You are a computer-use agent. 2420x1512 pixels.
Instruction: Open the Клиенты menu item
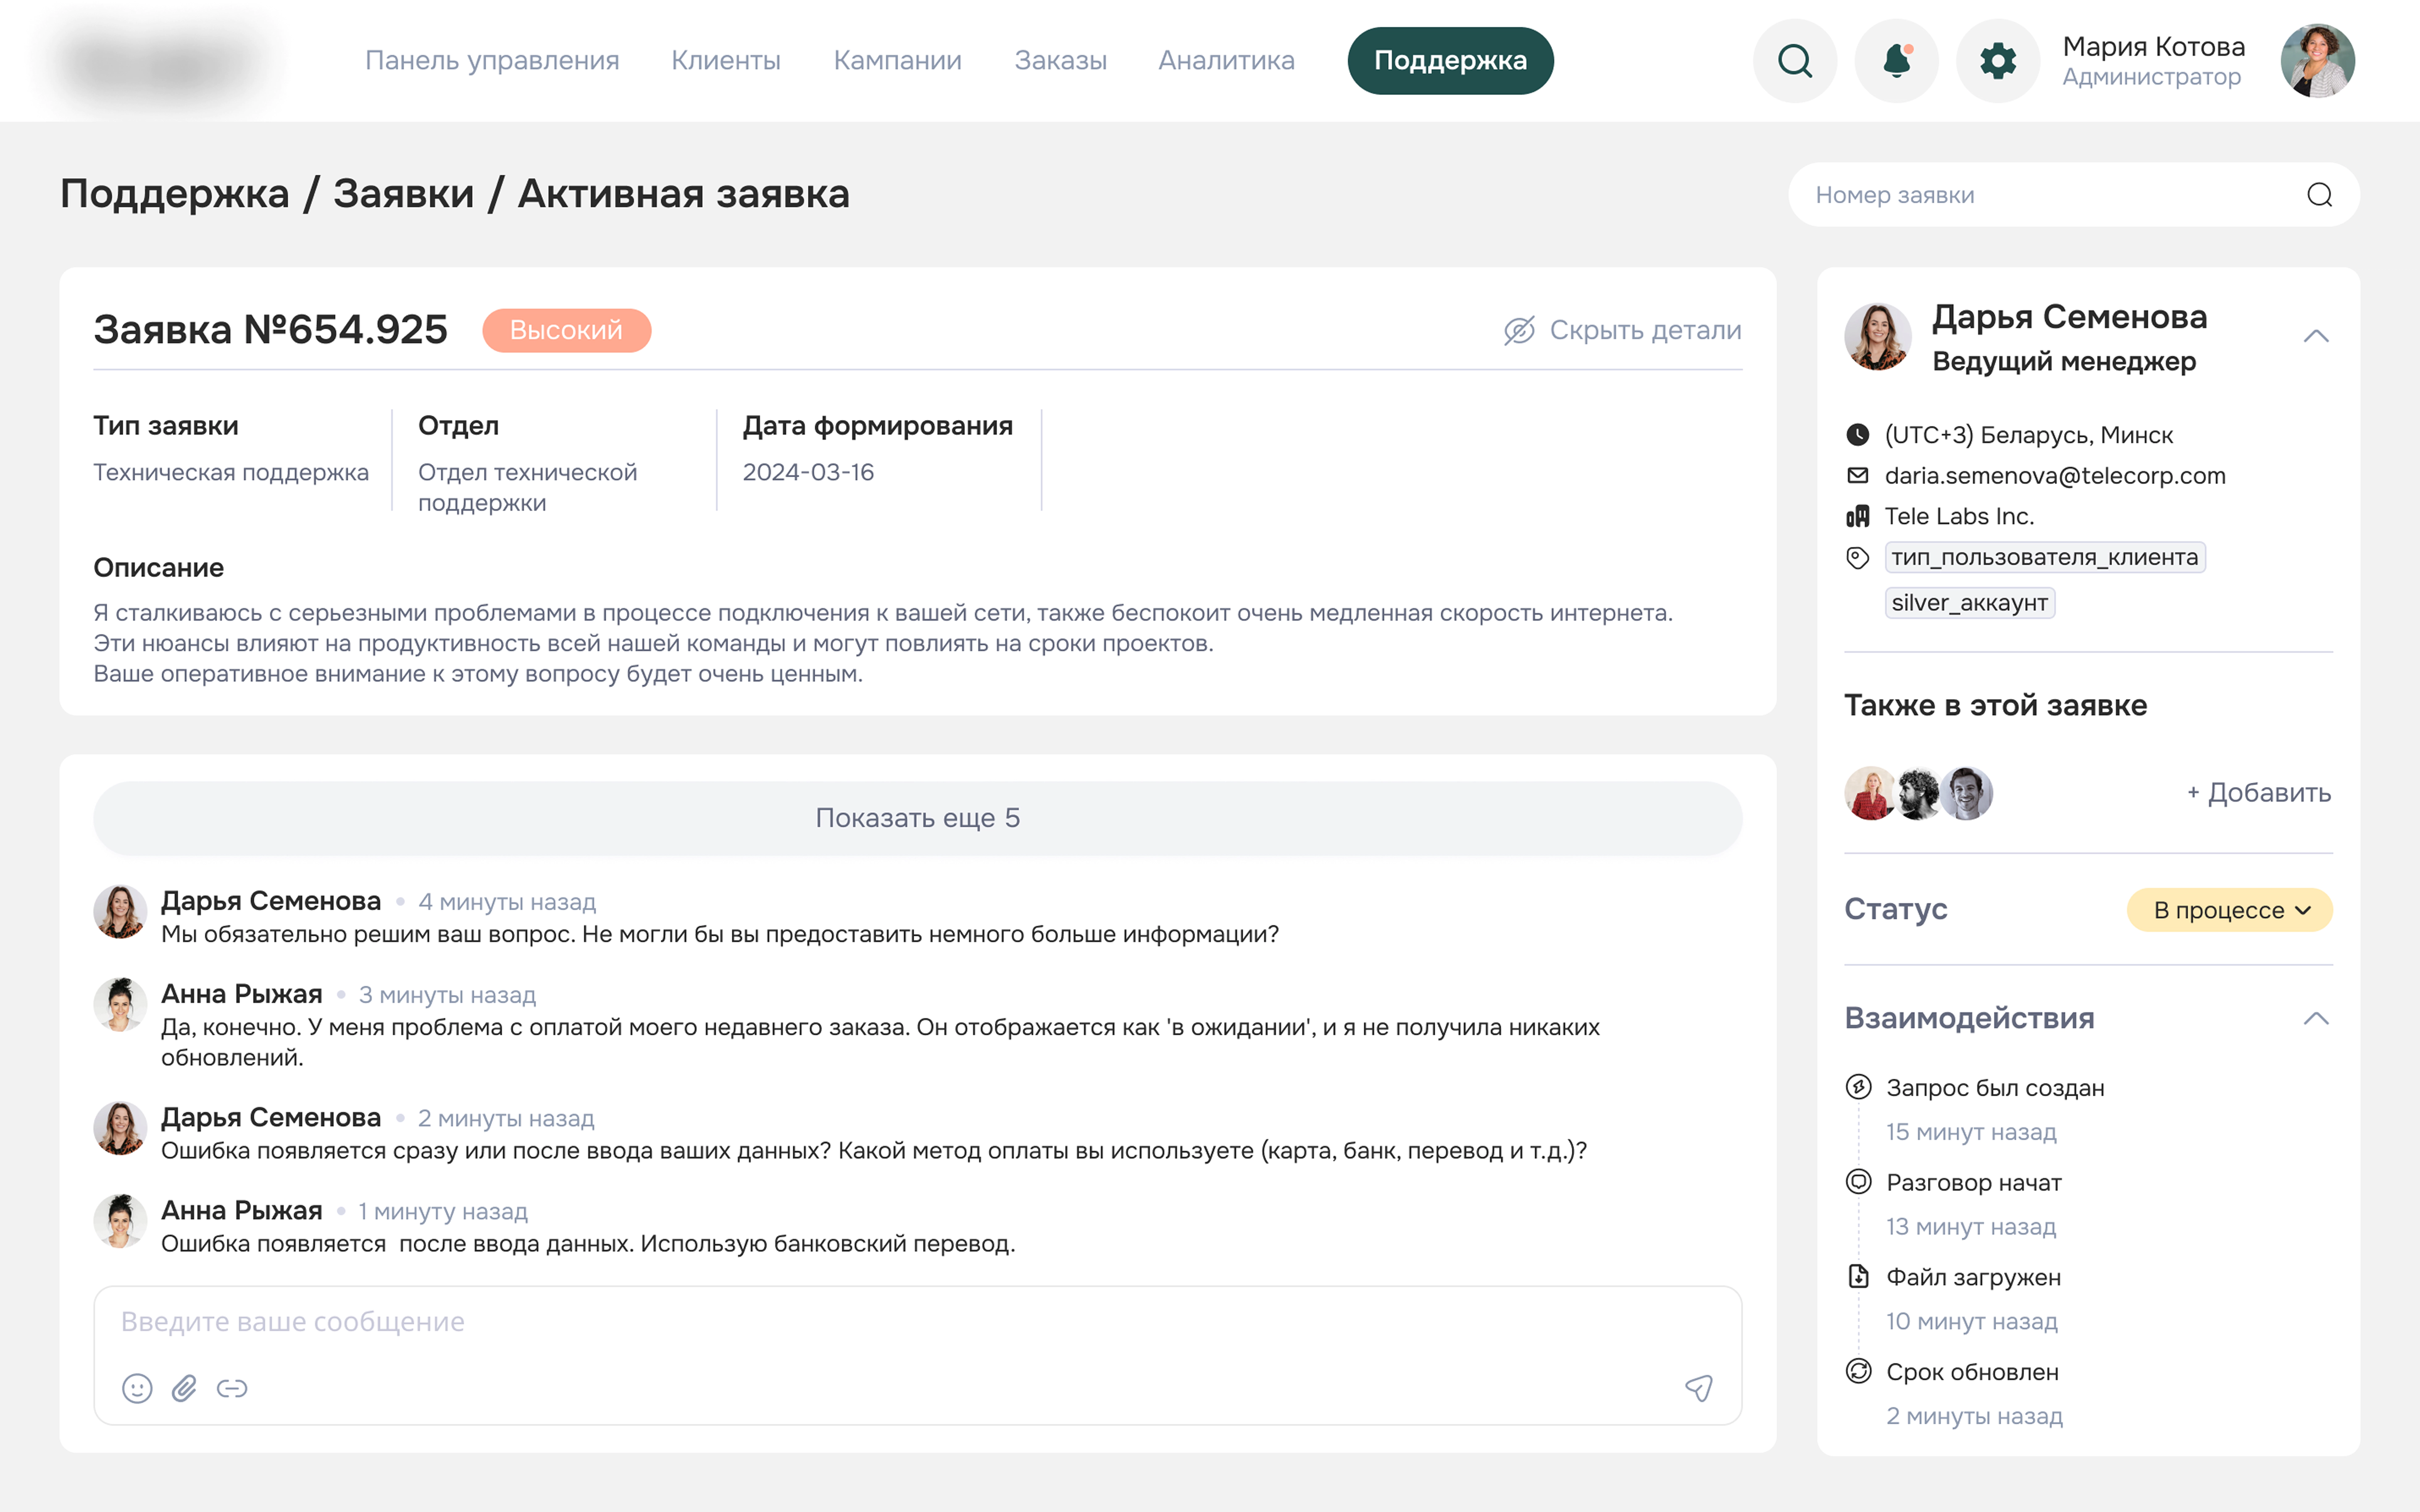[725, 61]
